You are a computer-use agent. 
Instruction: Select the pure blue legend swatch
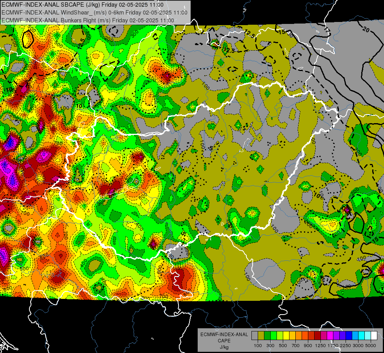coord(349,336)
